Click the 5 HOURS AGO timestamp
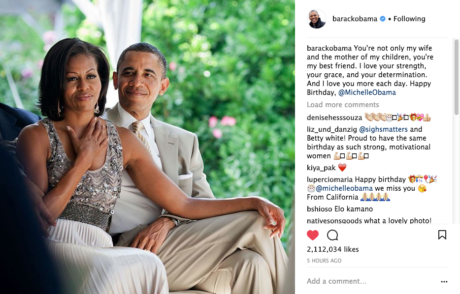The image size is (460, 294). pos(324,261)
